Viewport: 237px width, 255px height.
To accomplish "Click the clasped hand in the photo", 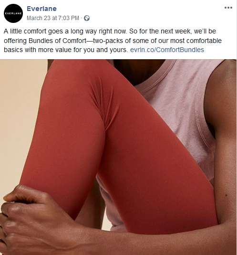I will tap(28, 216).
